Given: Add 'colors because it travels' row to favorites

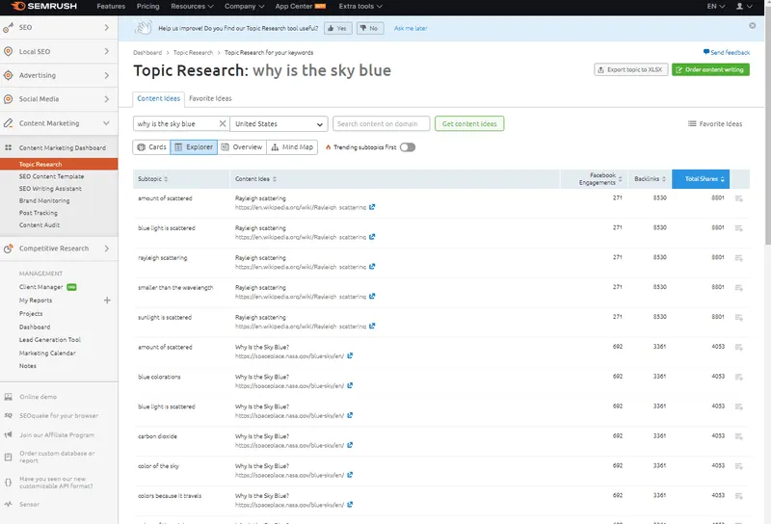Looking at the screenshot, I should click(x=738, y=496).
